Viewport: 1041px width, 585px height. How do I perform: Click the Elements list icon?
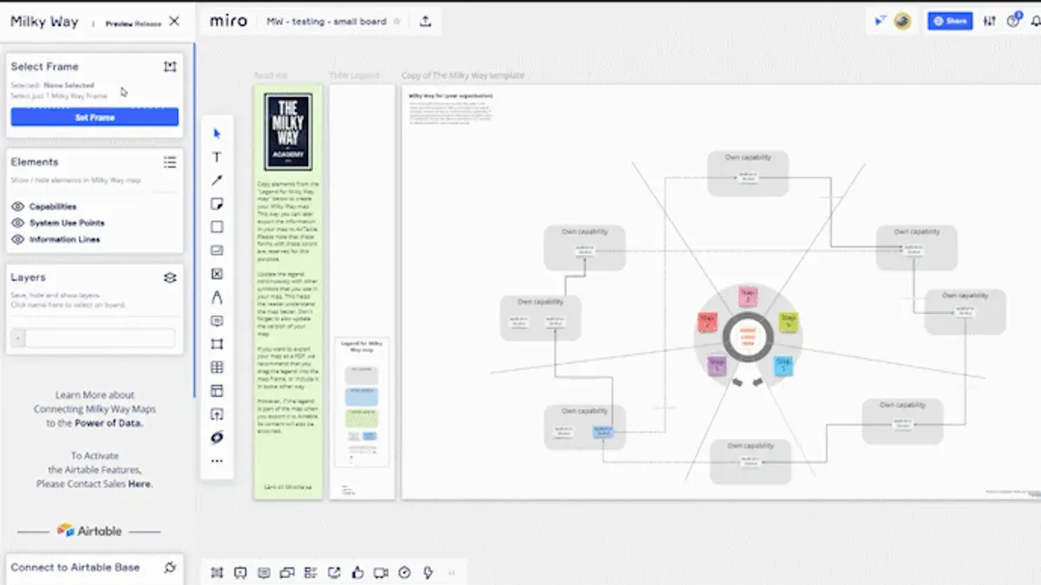coord(170,162)
